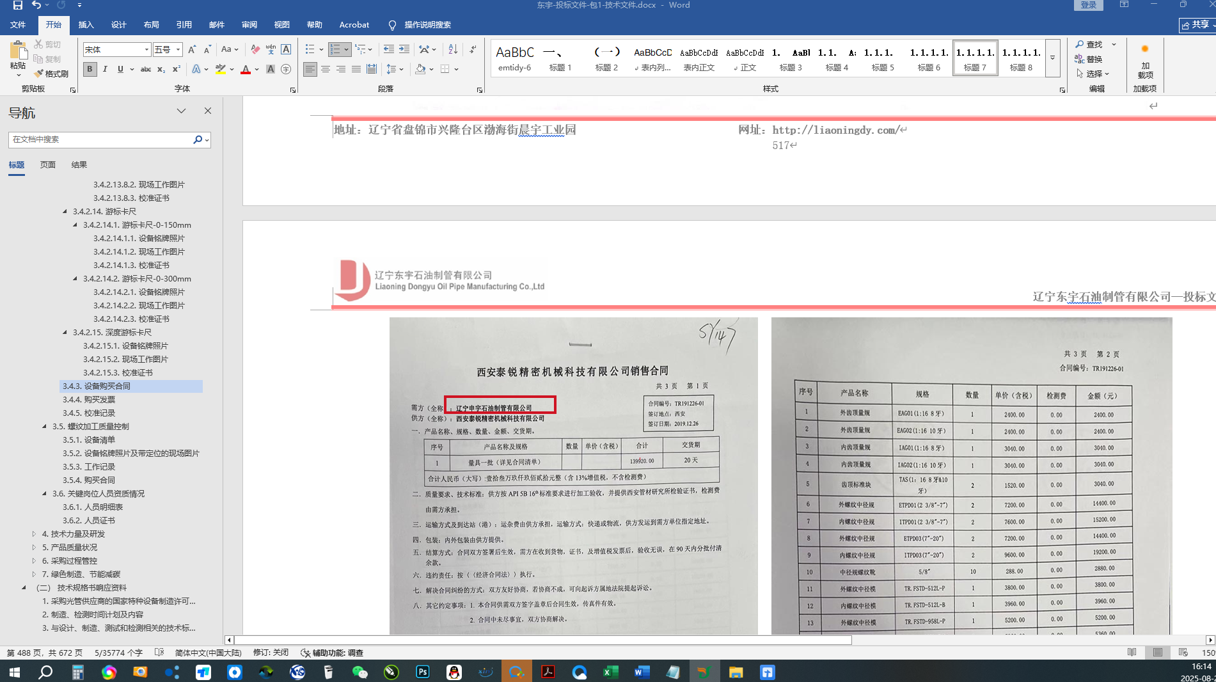Toggle Italic formatting
This screenshot has height=682, width=1216.
point(105,69)
